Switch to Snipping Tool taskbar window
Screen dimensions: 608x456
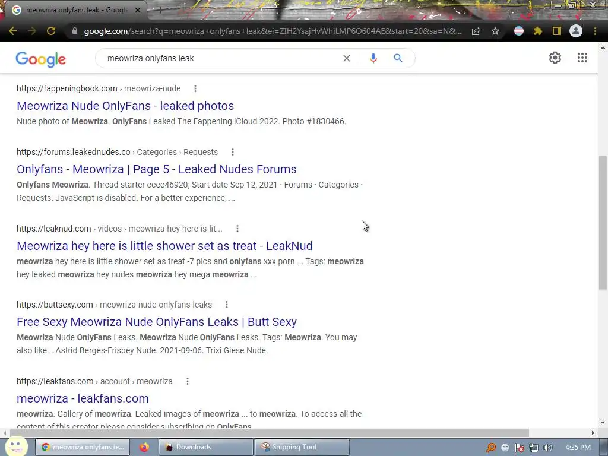[302, 447]
